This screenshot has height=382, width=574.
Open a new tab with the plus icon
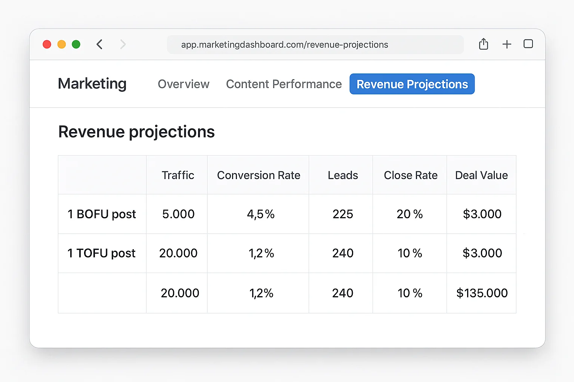[x=507, y=44]
